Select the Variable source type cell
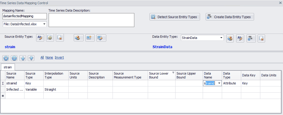This screenshot has width=283, height=115. point(34,89)
